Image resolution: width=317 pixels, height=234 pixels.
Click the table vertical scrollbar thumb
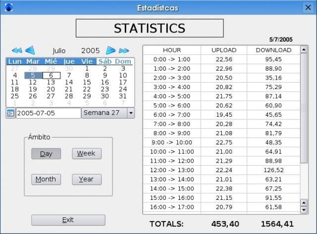tap(304, 108)
